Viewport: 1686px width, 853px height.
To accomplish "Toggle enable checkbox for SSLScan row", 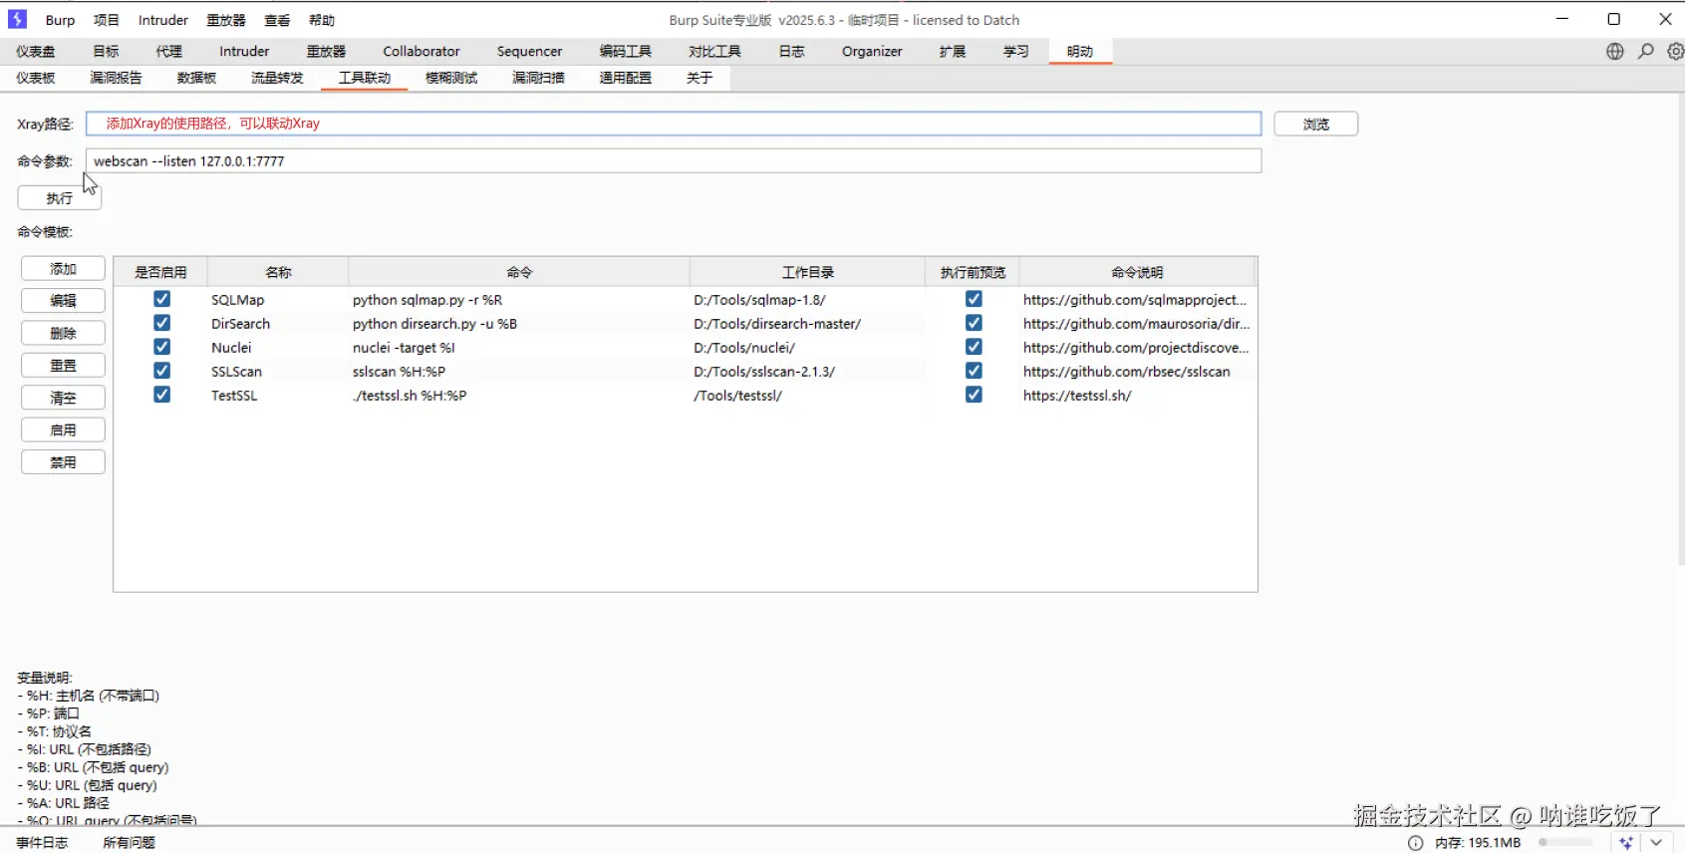I will click(161, 371).
